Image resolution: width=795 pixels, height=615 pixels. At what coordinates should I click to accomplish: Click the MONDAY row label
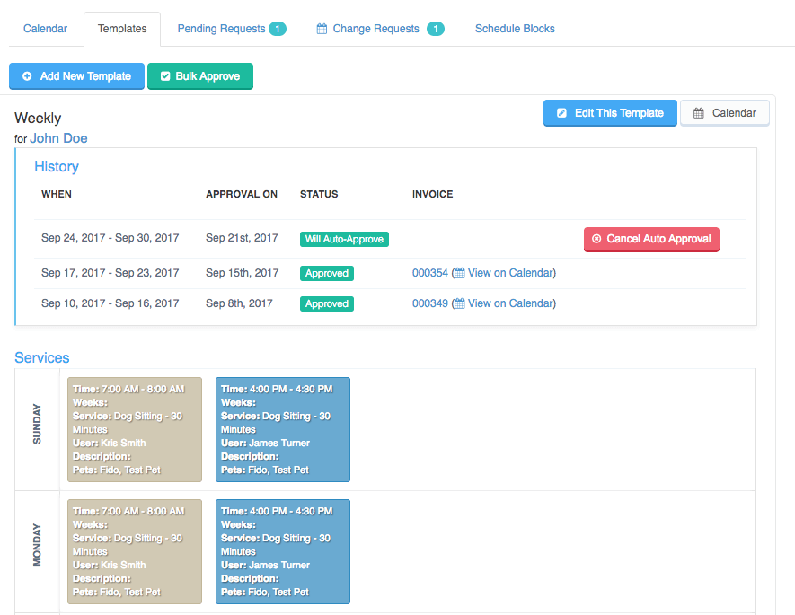37,545
